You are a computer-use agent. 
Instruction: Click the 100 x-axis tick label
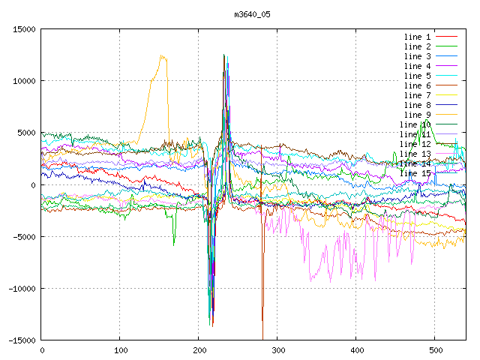[120, 350]
